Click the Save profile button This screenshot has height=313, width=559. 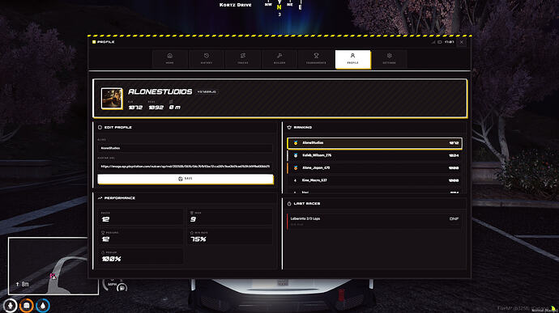(x=186, y=179)
